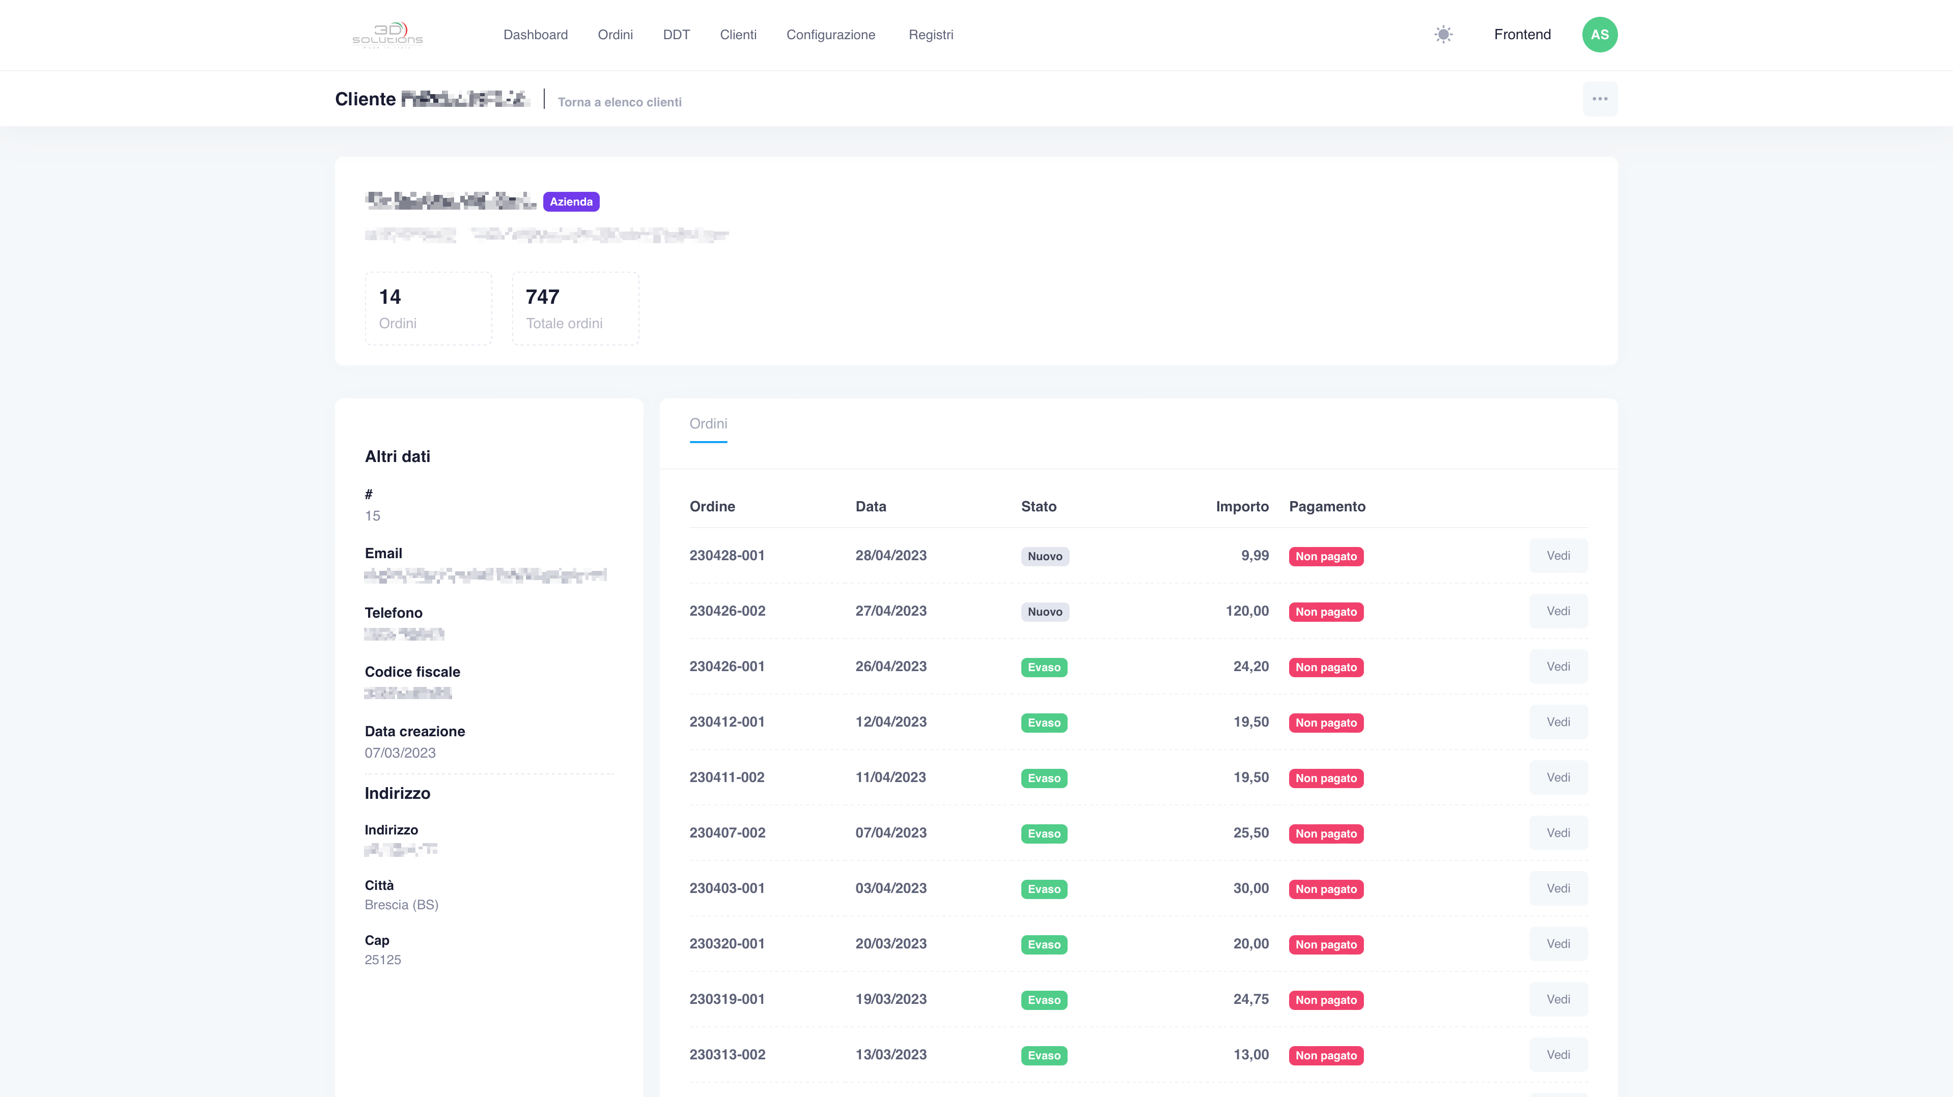Go to the Dashboard menu item
Image resolution: width=1953 pixels, height=1097 pixels.
535,35
